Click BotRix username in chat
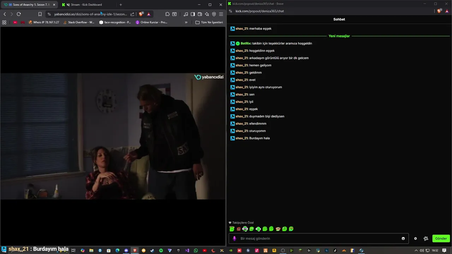 click(246, 43)
